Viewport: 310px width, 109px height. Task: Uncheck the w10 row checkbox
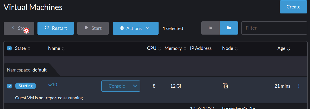[x=9, y=86]
